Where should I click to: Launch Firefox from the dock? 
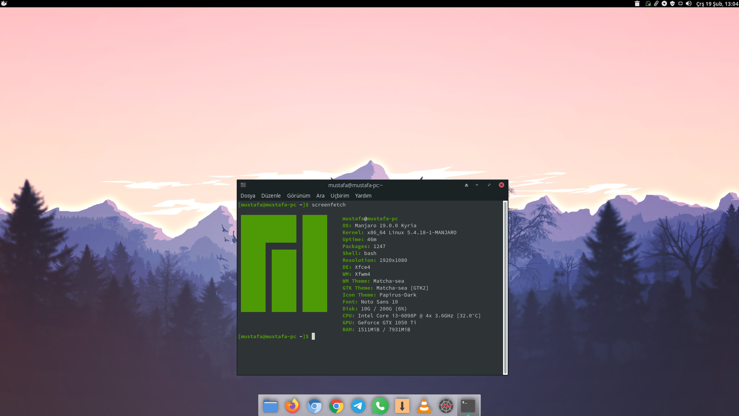292,406
